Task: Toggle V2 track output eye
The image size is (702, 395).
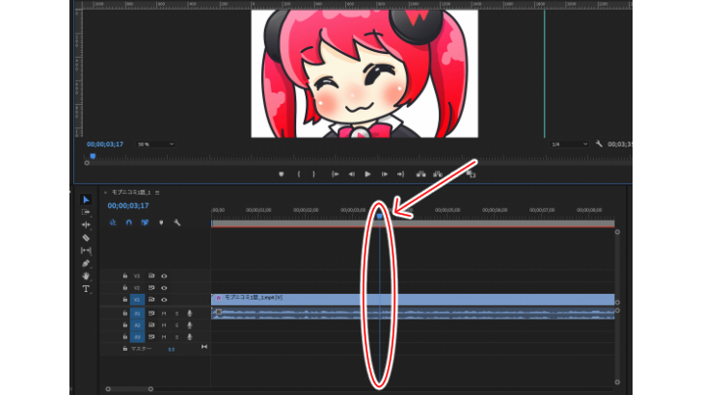Action: point(164,288)
